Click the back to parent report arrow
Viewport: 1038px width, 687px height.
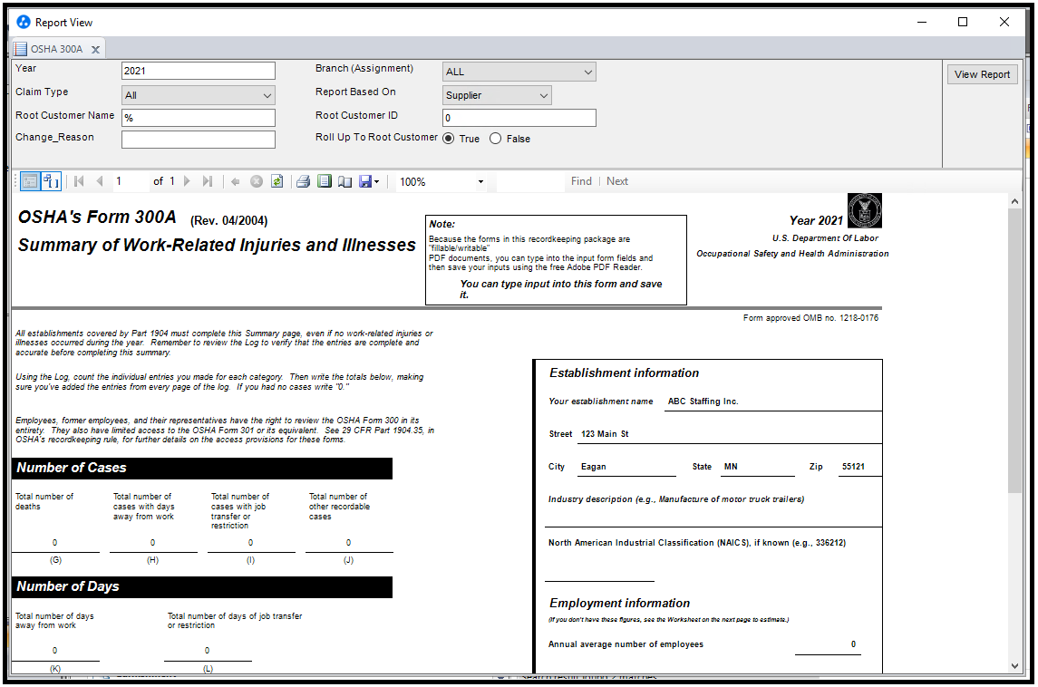(x=236, y=181)
